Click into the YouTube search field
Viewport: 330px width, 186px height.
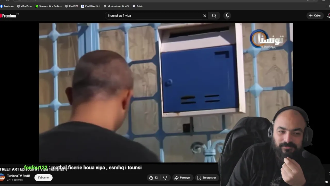click(154, 16)
